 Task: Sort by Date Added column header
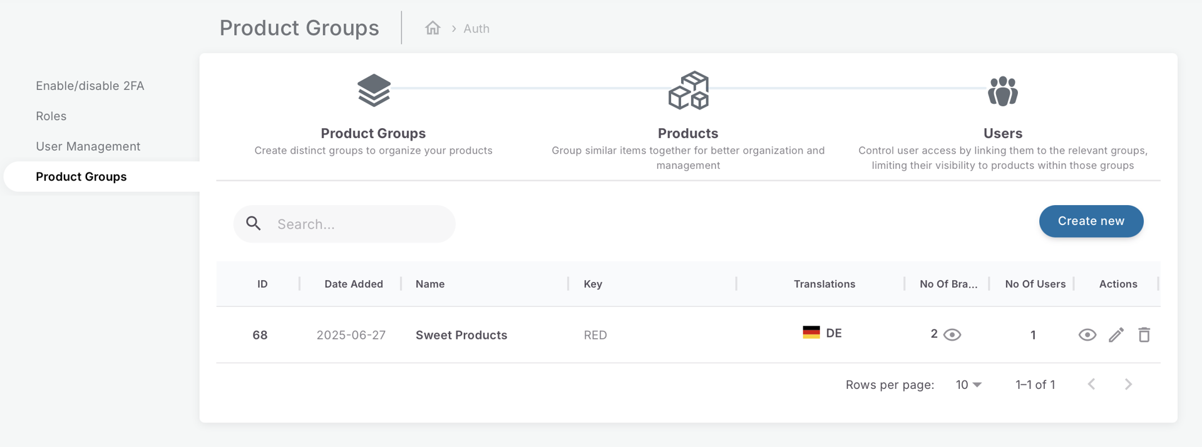click(354, 284)
